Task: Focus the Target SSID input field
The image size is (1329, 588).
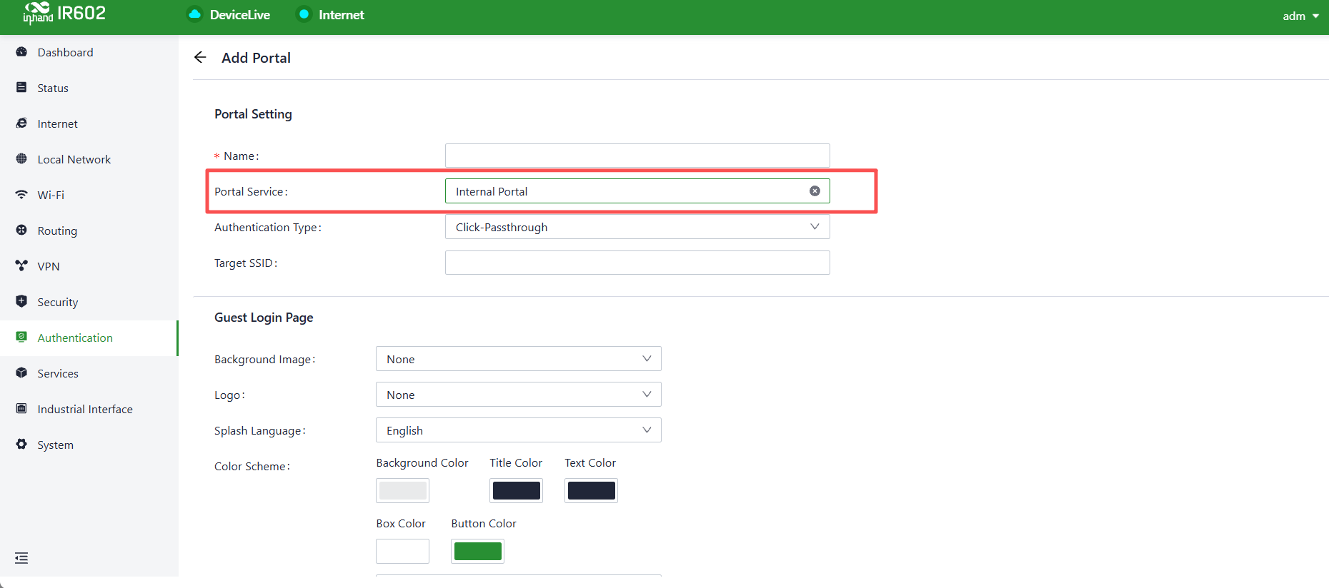Action: point(637,263)
